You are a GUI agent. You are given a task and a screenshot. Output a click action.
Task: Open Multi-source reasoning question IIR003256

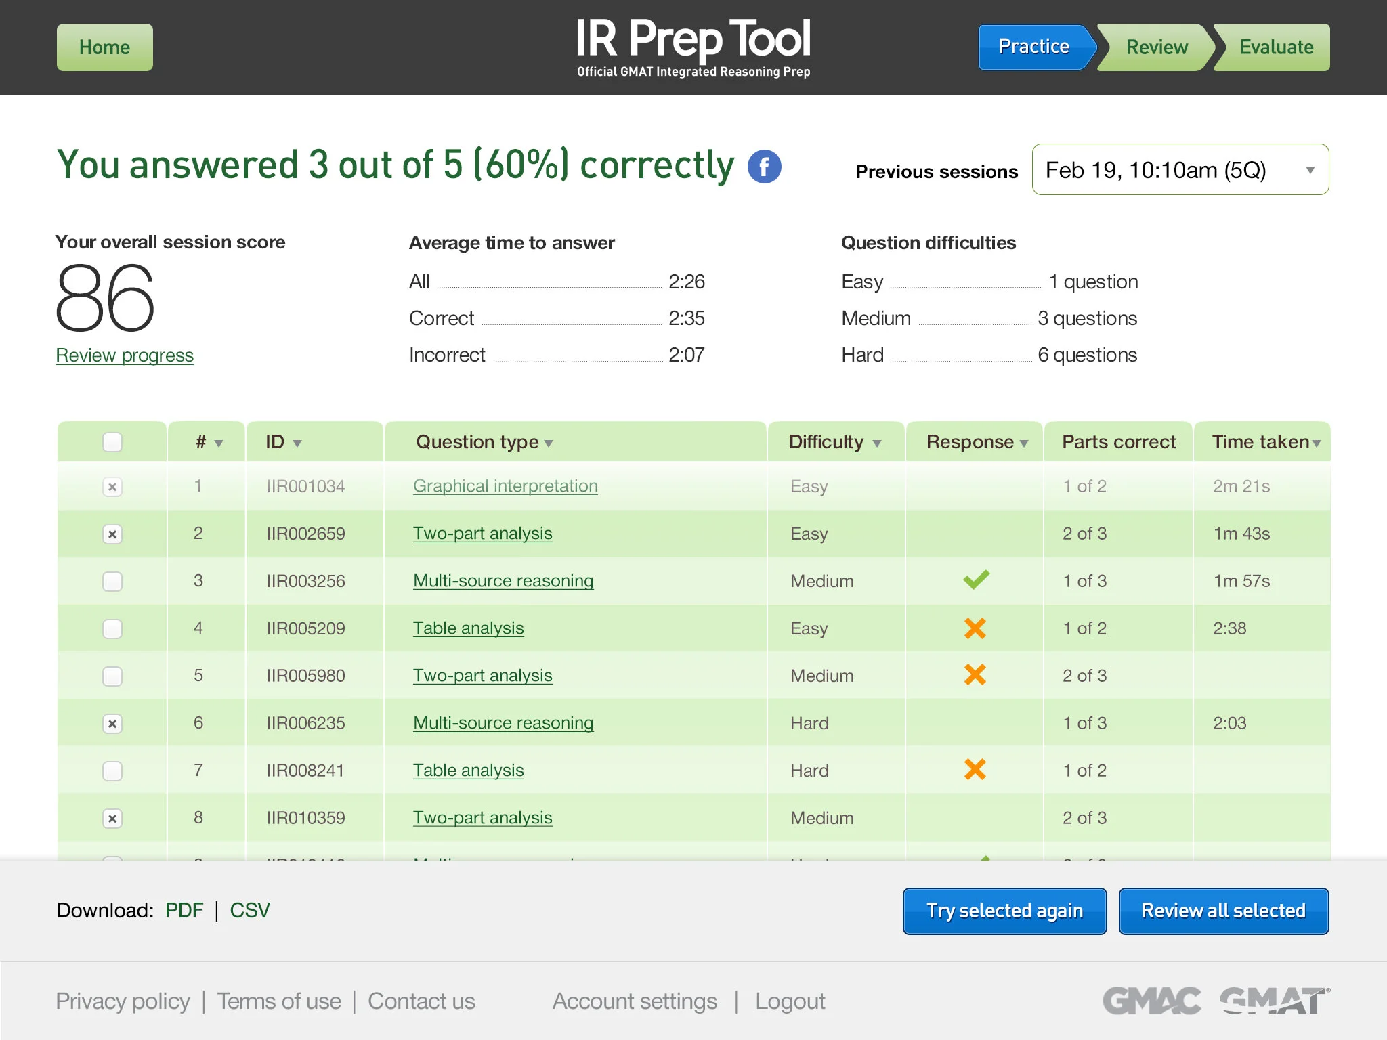pyautogui.click(x=503, y=581)
